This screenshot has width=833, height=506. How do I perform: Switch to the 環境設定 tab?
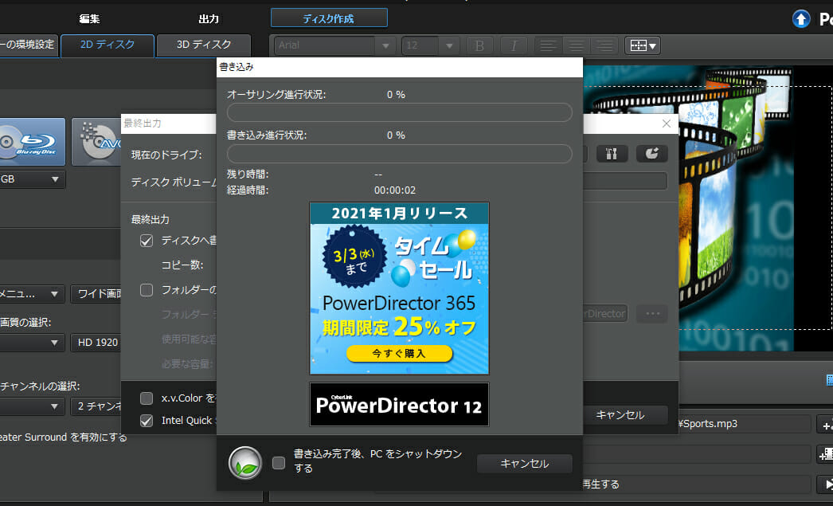click(29, 45)
